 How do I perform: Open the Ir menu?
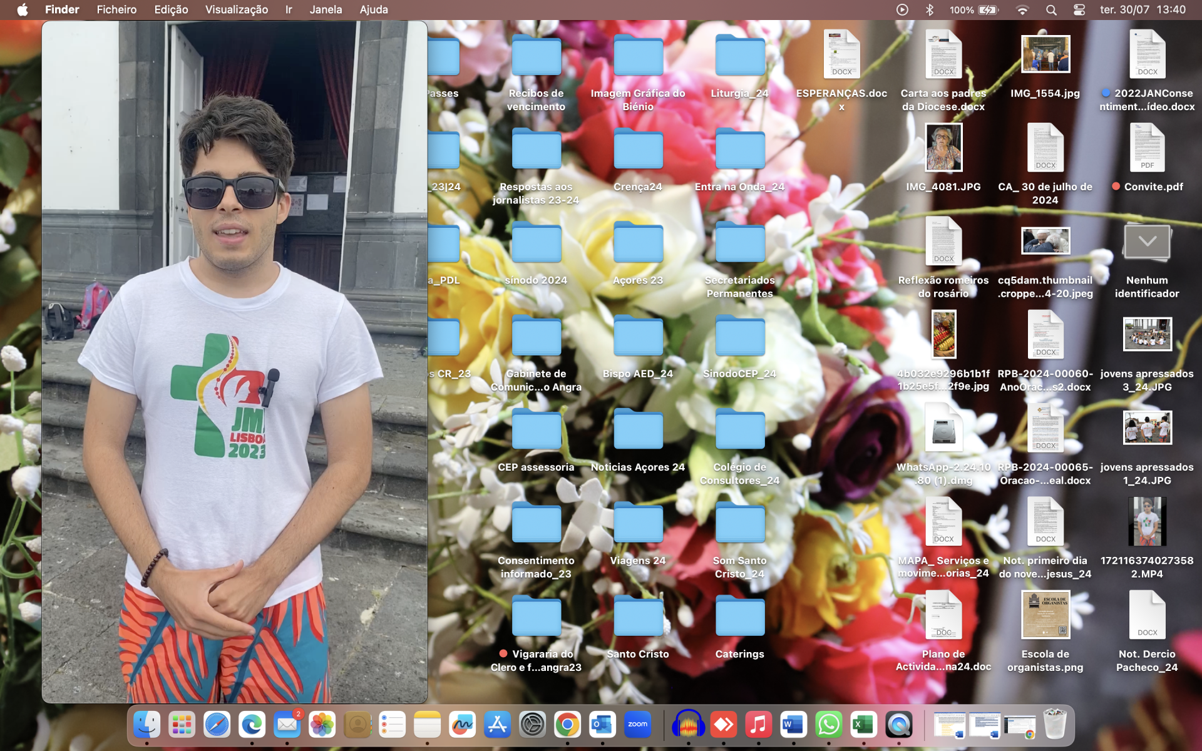pyautogui.click(x=289, y=9)
